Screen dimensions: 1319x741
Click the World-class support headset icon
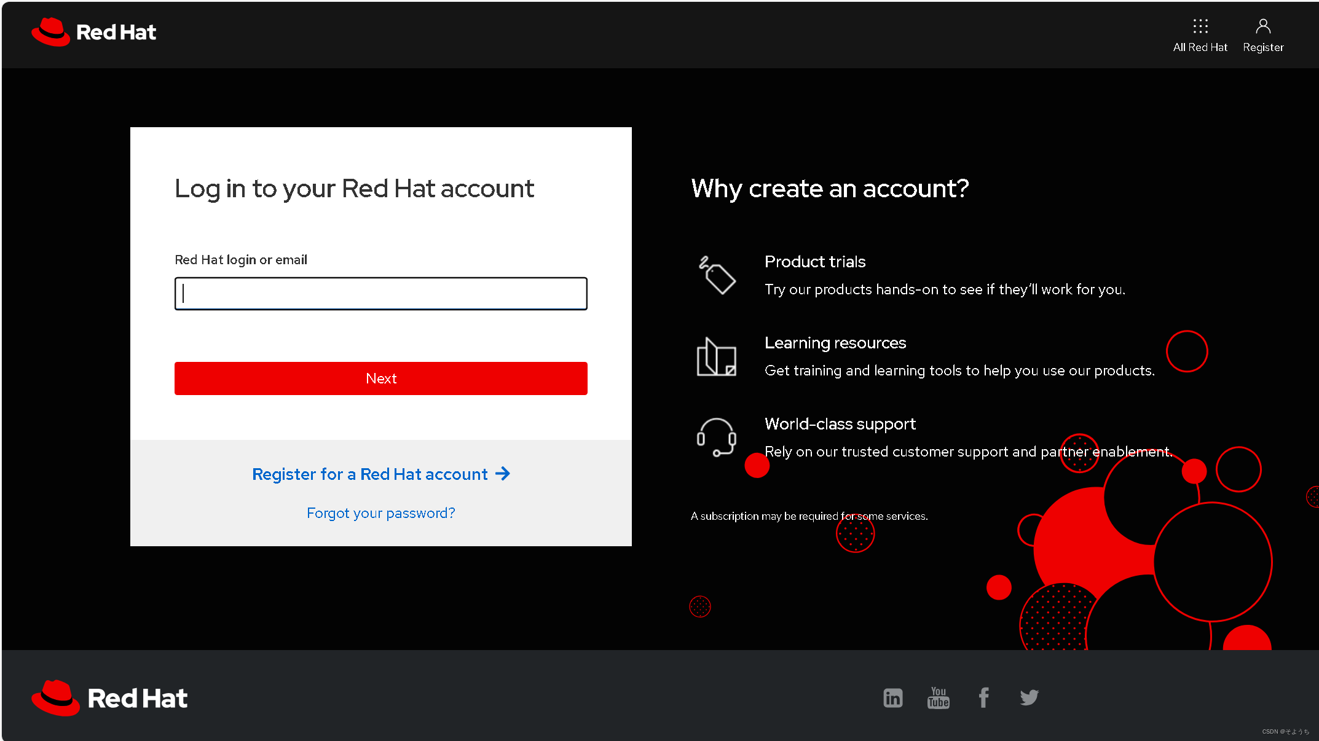tap(716, 437)
